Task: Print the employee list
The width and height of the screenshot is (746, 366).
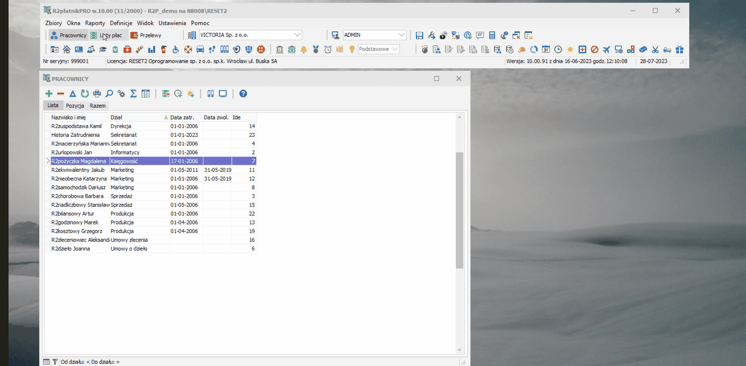Action: point(97,94)
